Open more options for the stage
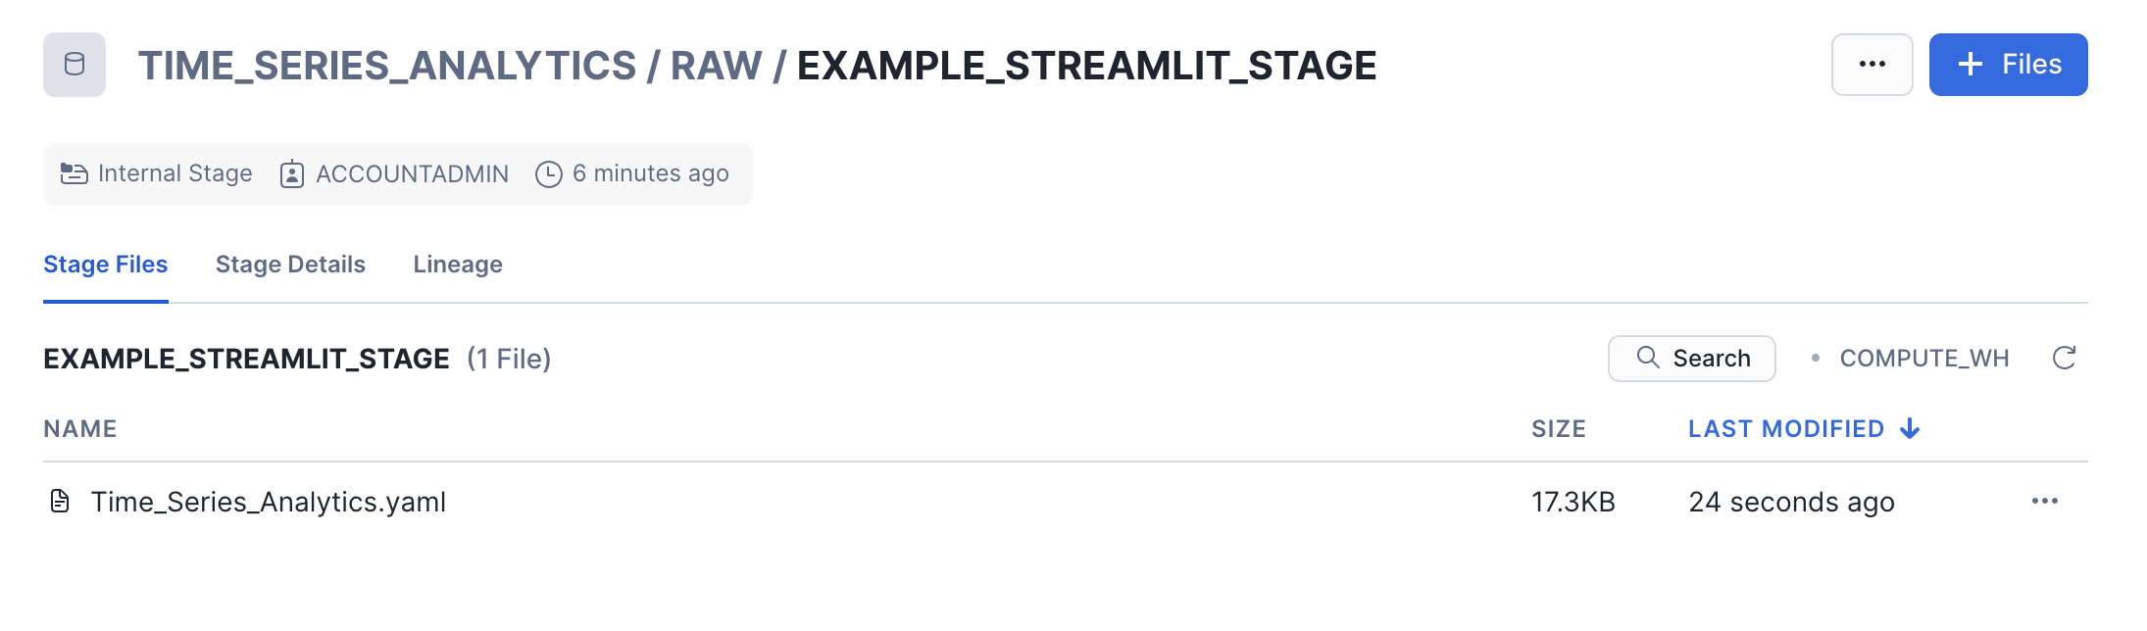Screen dimensions: 2147x631 1872,65
